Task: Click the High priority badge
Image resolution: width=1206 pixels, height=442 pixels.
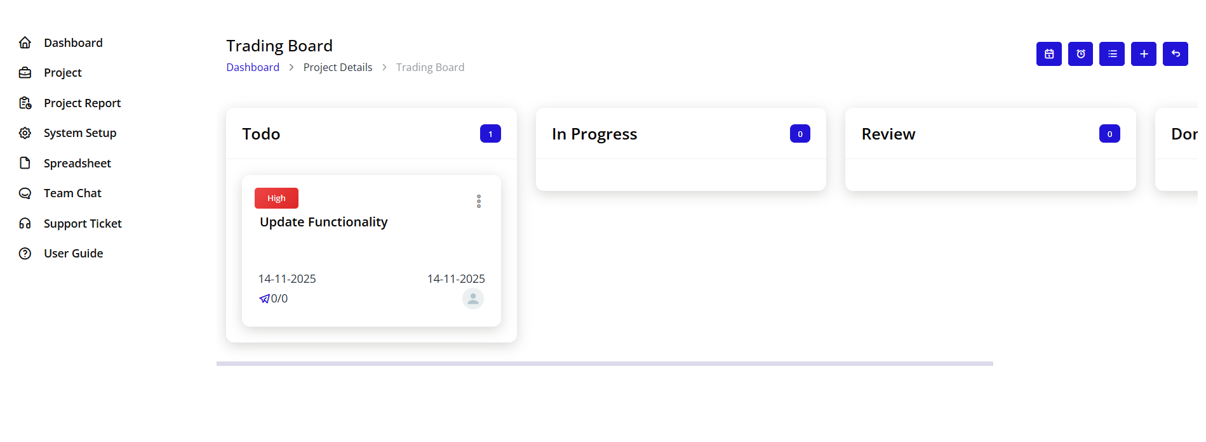Action: tap(276, 198)
